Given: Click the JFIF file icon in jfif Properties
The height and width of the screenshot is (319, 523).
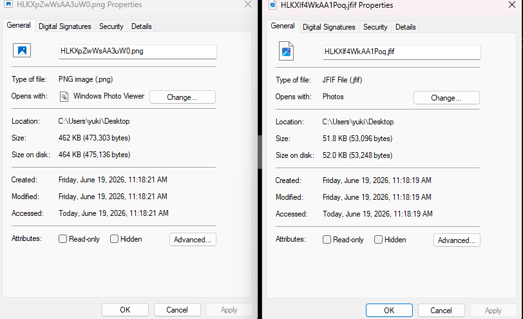Looking at the screenshot, I should [x=286, y=51].
